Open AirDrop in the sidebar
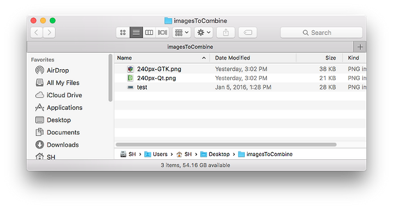Viewport: 393px width, 209px height. (58, 70)
